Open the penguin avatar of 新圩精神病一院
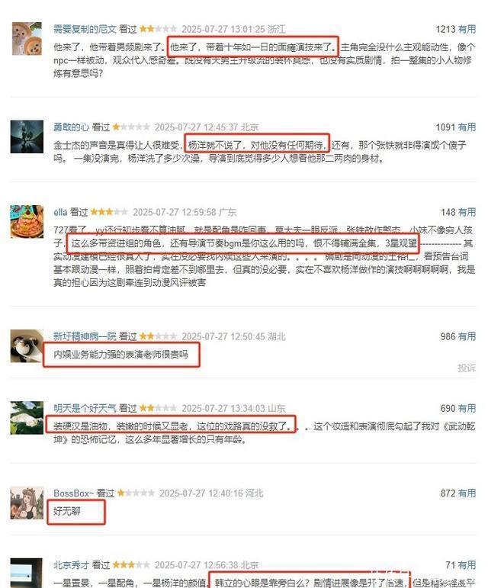This screenshot has height=588, width=488. (x=27, y=346)
